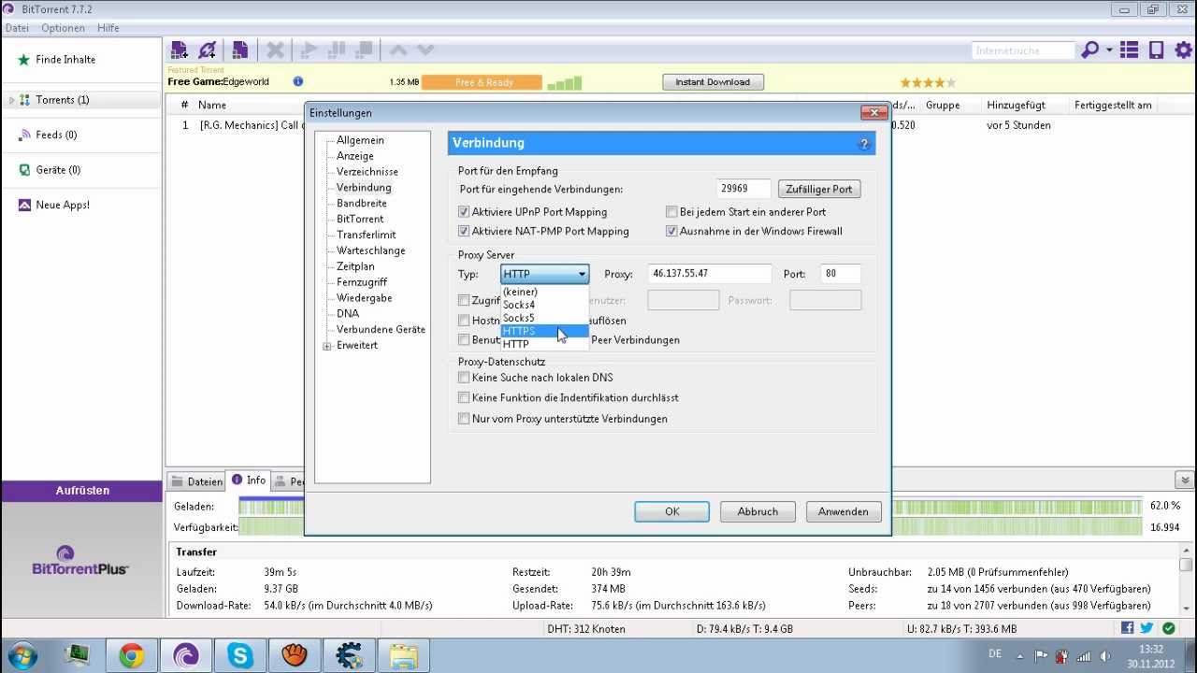
Task: Open Google Chrome from the taskbar
Action: tap(132, 656)
